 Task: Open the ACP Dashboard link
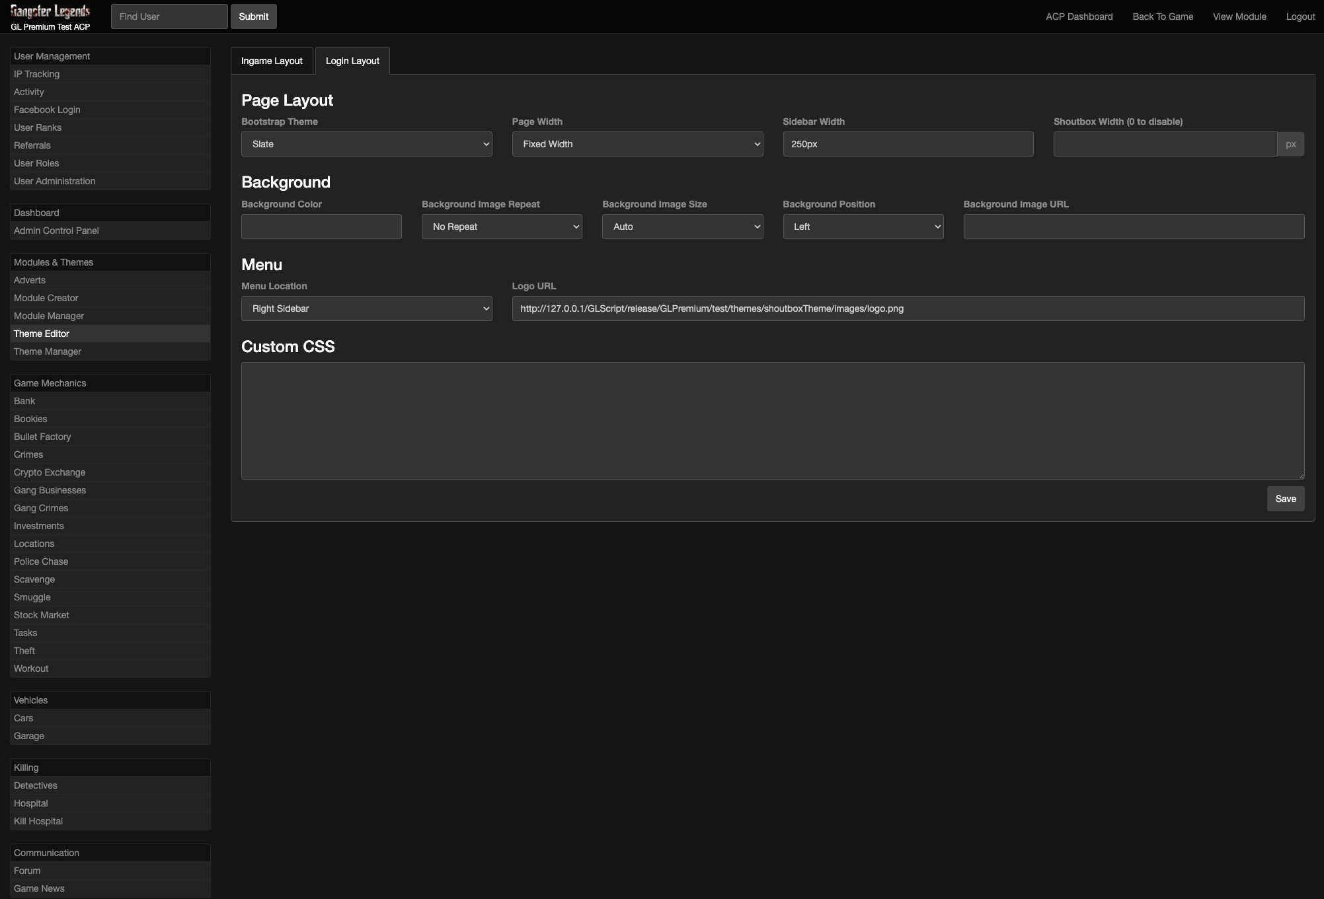click(x=1079, y=17)
